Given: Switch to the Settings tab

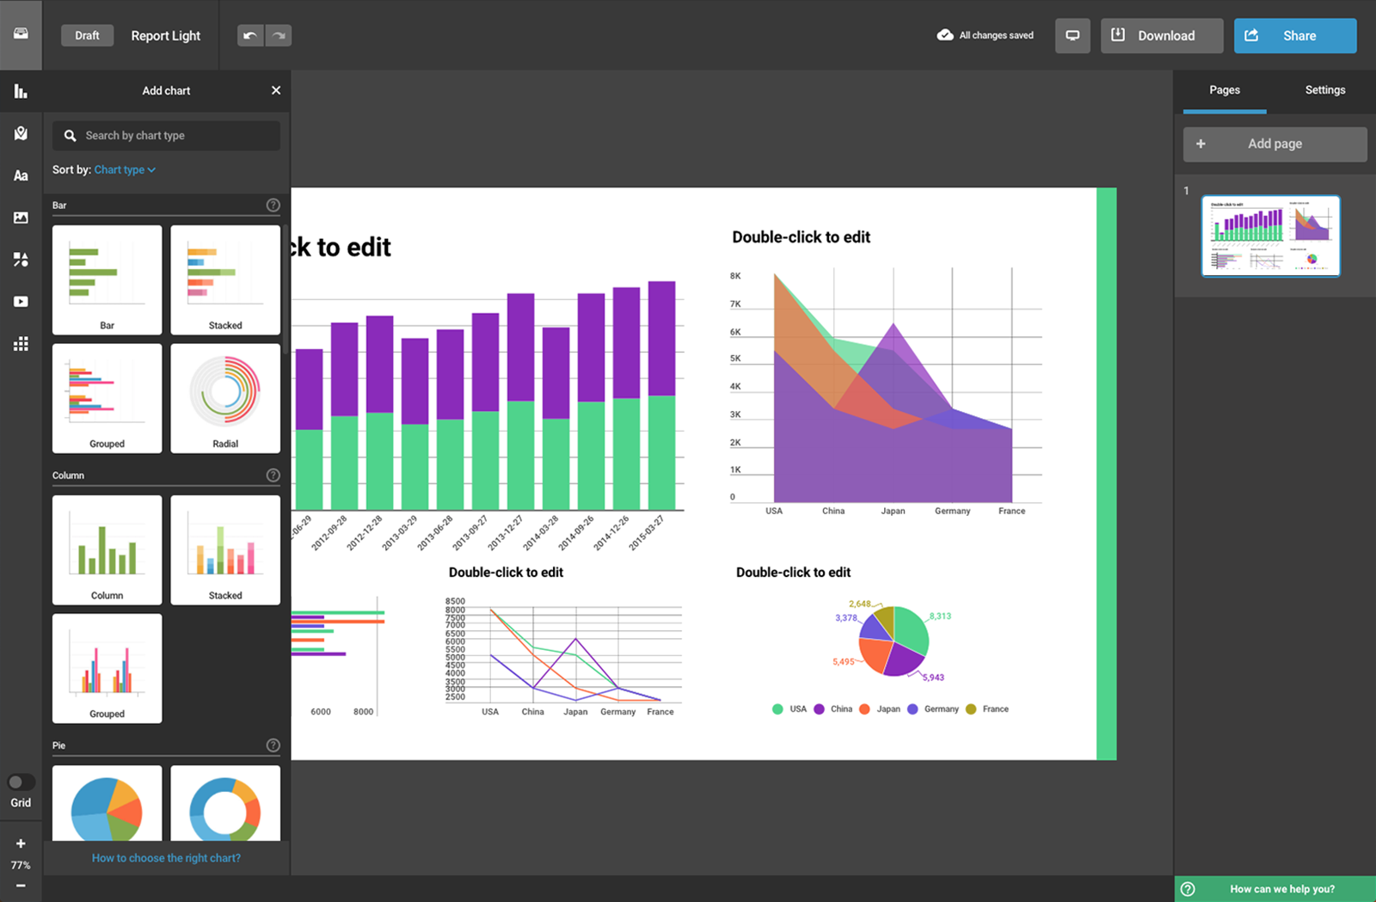Looking at the screenshot, I should point(1324,89).
